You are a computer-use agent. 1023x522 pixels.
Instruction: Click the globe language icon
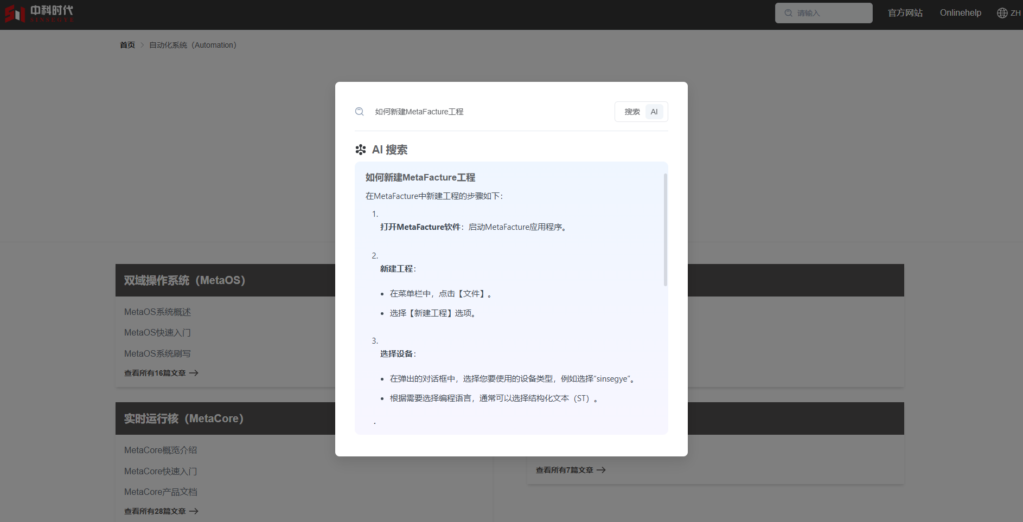(1002, 13)
